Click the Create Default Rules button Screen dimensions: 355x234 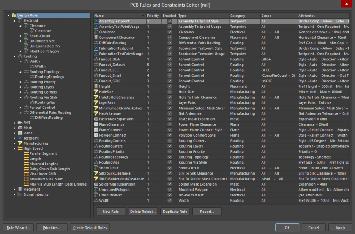tap(90, 228)
